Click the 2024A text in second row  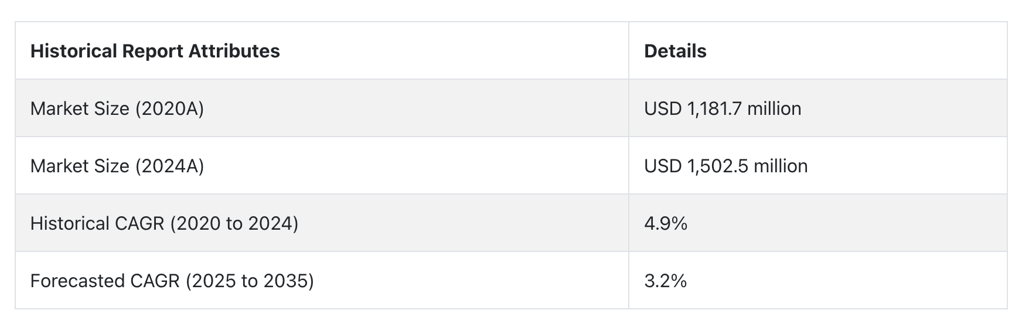tap(169, 166)
